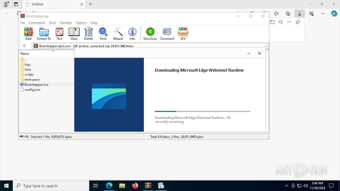Open File Explorer from taskbar
Image resolution: width=340 pixels, height=191 pixels.
tap(122, 186)
